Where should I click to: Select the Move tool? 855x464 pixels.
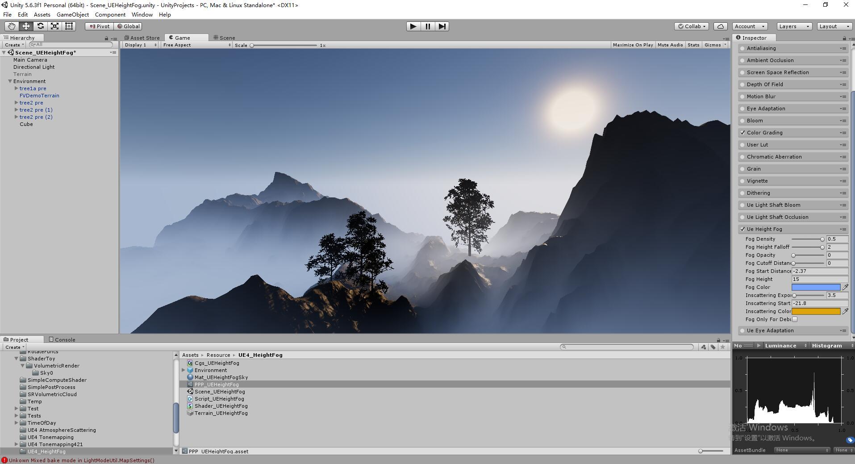click(26, 26)
